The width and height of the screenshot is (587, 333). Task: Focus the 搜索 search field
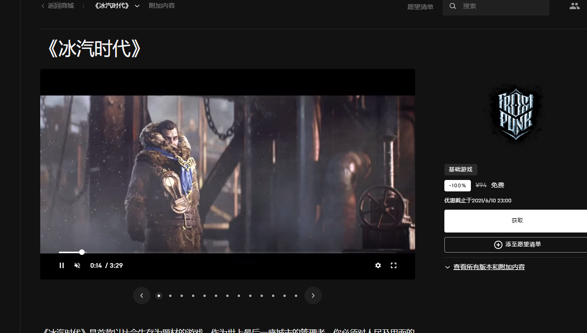click(x=496, y=6)
